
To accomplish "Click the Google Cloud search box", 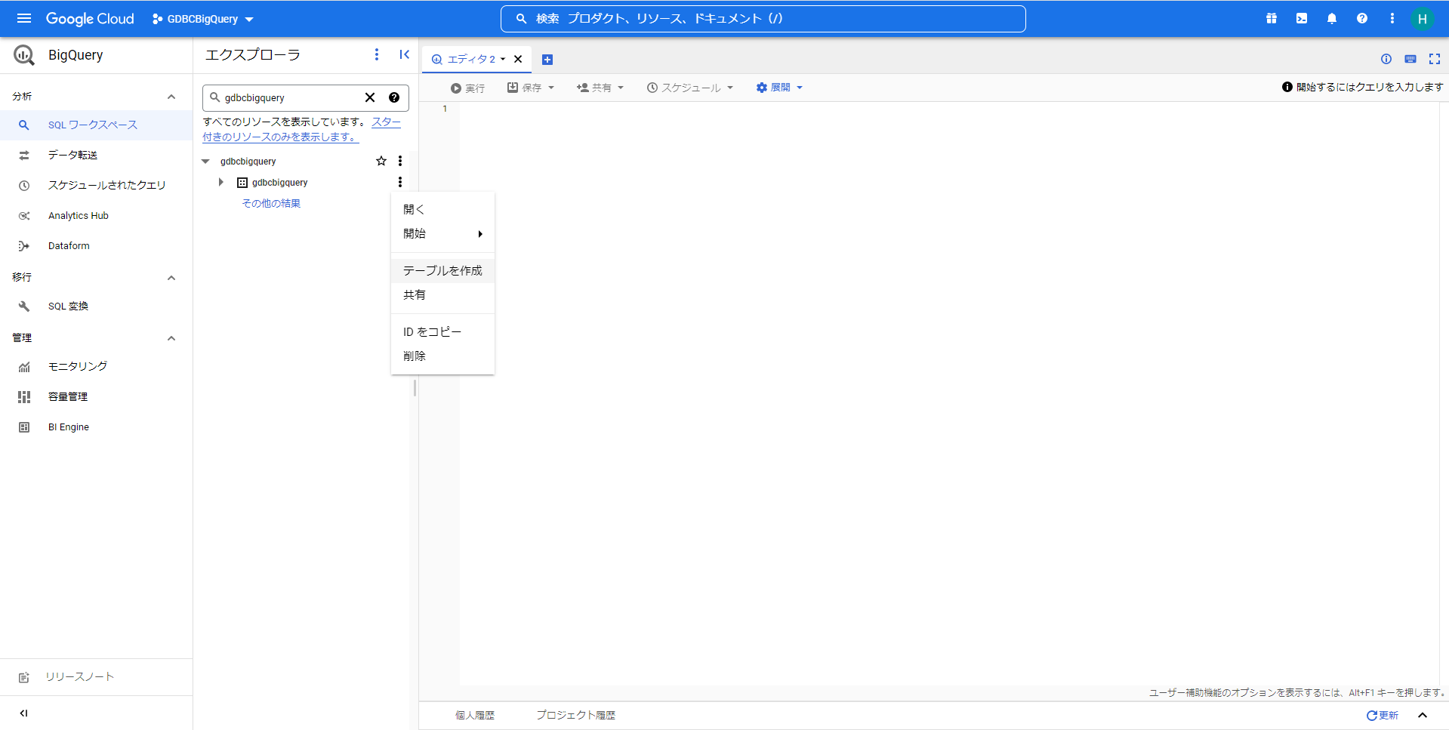I will click(x=763, y=19).
